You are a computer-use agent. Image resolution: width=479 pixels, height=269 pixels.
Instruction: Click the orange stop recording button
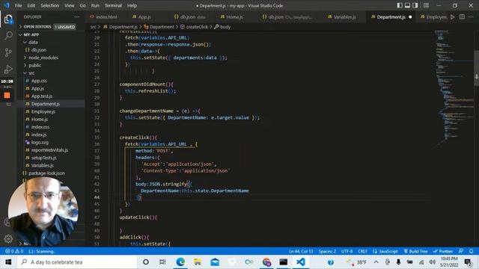pyautogui.click(x=7, y=96)
